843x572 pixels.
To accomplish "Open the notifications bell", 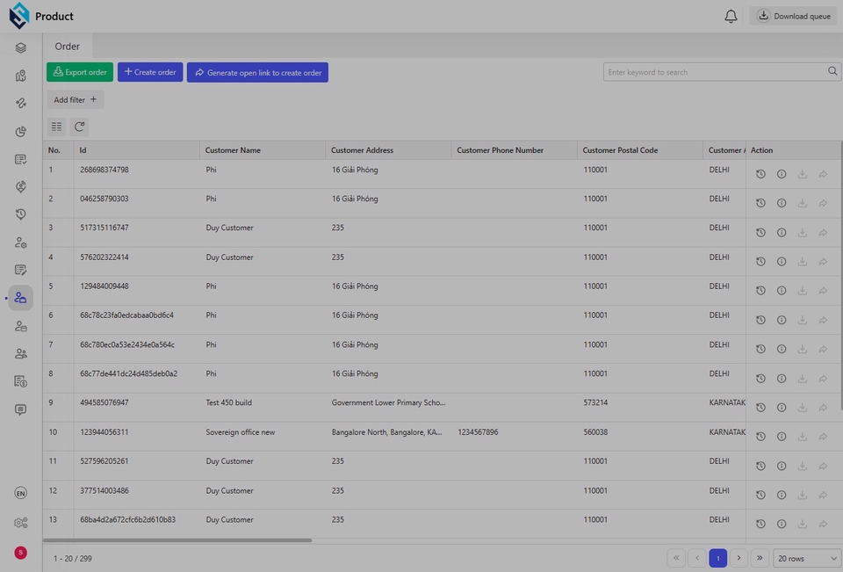I will click(x=731, y=16).
